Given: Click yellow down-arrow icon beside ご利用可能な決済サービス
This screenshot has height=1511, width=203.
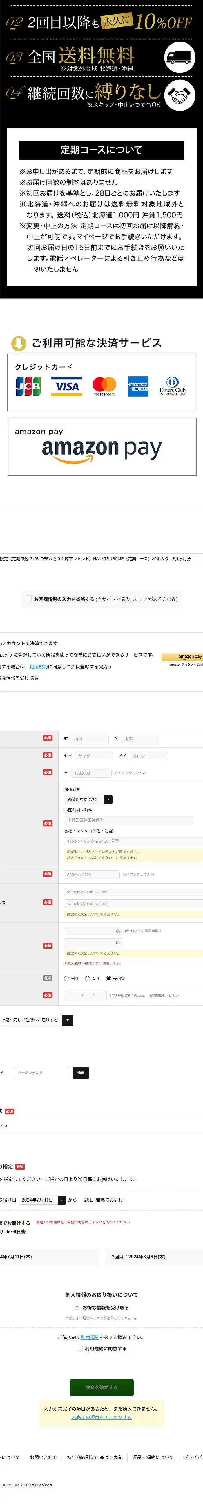Looking at the screenshot, I should click(19, 343).
